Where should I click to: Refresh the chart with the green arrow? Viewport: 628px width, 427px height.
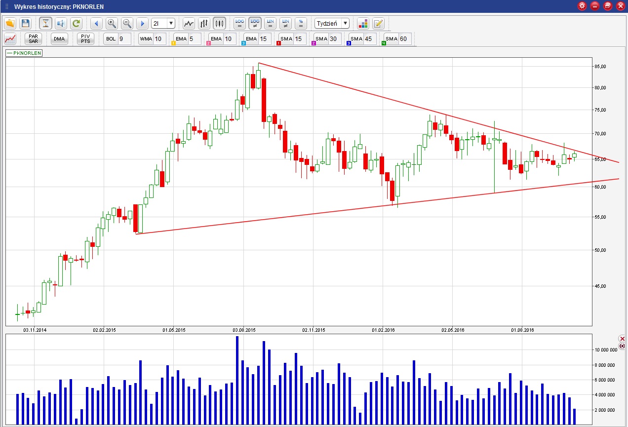point(76,23)
